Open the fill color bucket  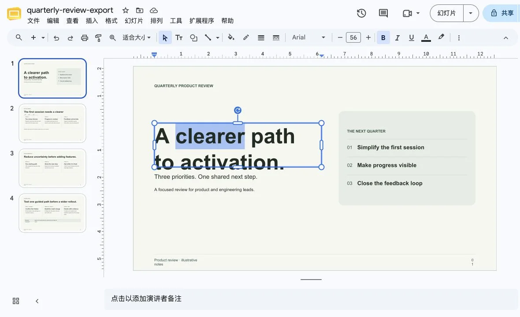(231, 37)
